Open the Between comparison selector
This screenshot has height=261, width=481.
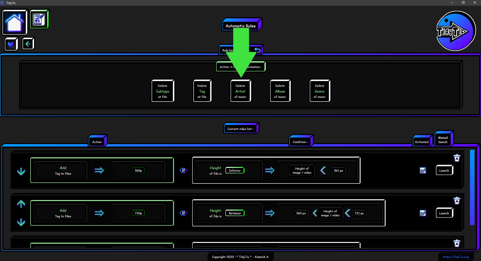point(235,213)
